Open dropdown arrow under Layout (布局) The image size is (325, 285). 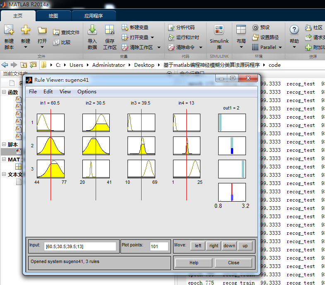pos(241,47)
